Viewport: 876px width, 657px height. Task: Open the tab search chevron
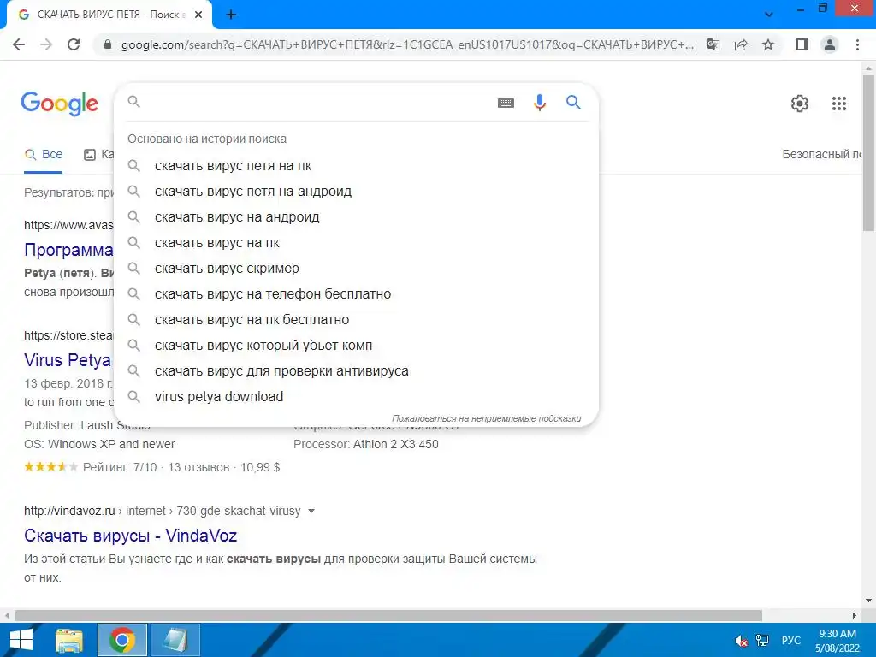[769, 15]
